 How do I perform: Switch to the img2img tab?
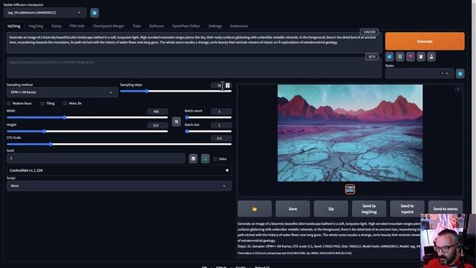(x=36, y=26)
